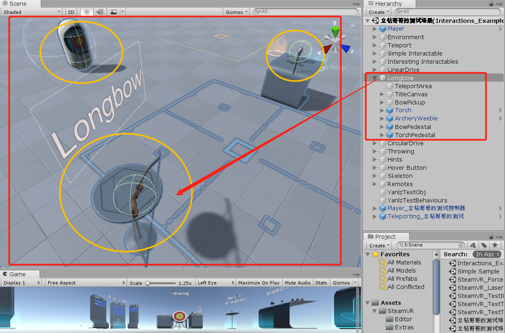Image resolution: width=505 pixels, height=333 pixels.
Task: Click the Persp cube in the scene gizmo
Action: [x=334, y=41]
